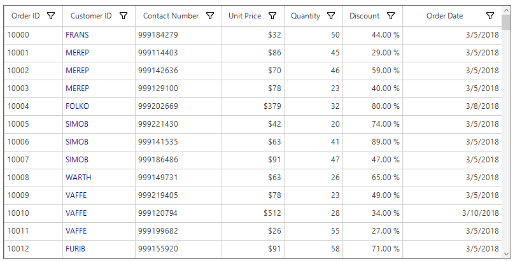Click the scrollbar up arrow
The height and width of the screenshot is (261, 515).
pos(506,10)
